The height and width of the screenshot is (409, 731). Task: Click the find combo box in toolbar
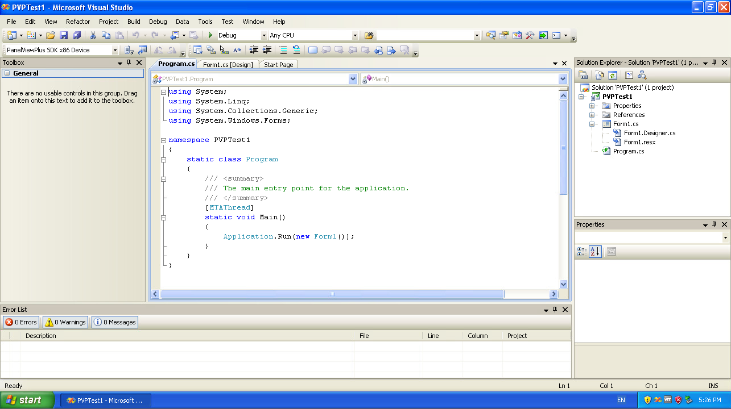pos(429,35)
